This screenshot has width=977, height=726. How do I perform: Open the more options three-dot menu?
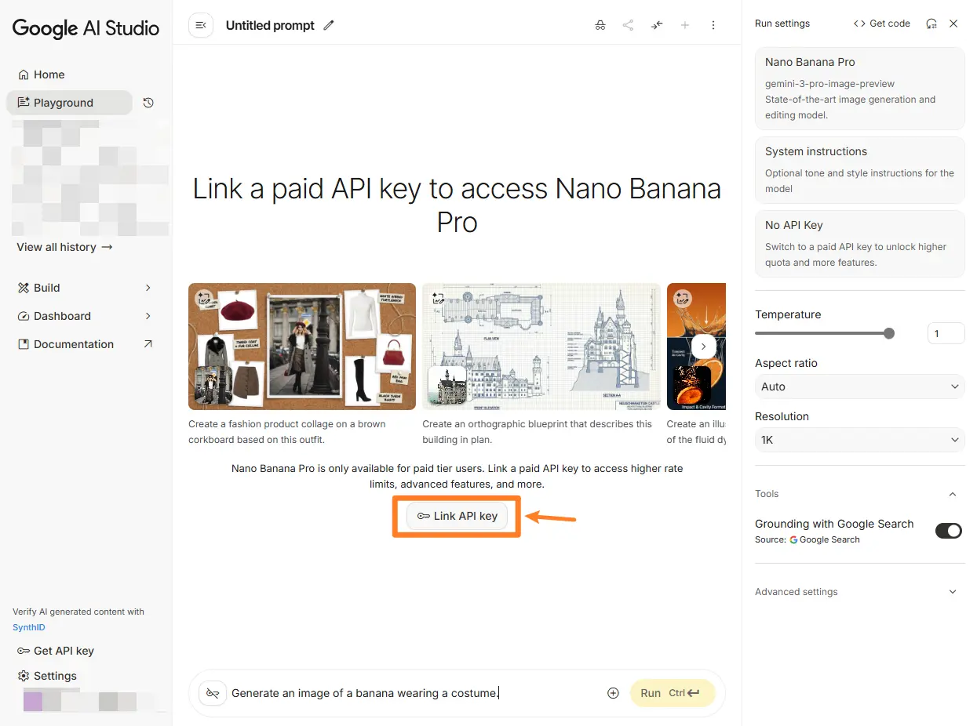tap(713, 25)
